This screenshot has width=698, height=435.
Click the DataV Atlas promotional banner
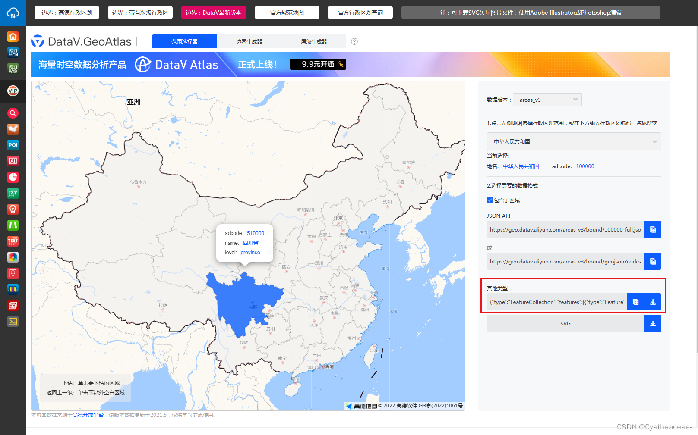351,64
